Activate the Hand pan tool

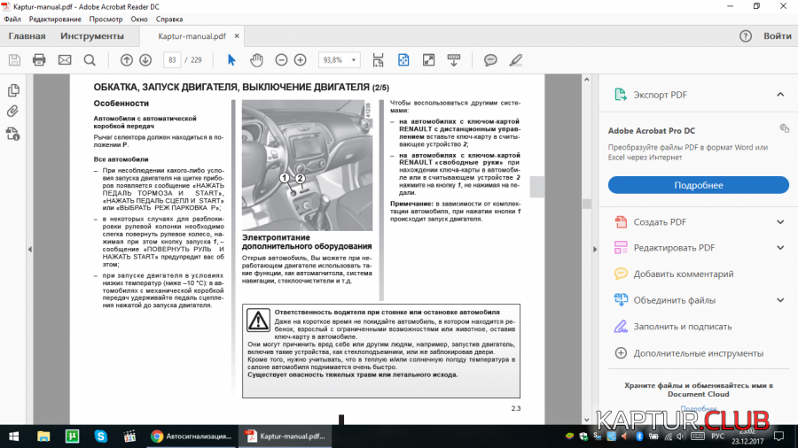click(x=256, y=60)
